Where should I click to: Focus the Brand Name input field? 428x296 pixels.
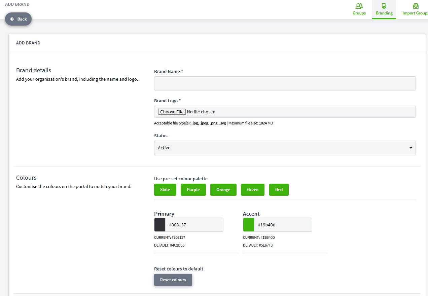click(285, 83)
